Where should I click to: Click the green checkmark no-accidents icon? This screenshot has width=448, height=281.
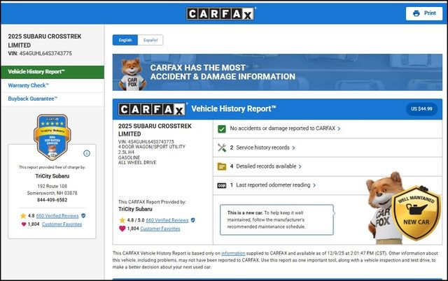click(222, 129)
